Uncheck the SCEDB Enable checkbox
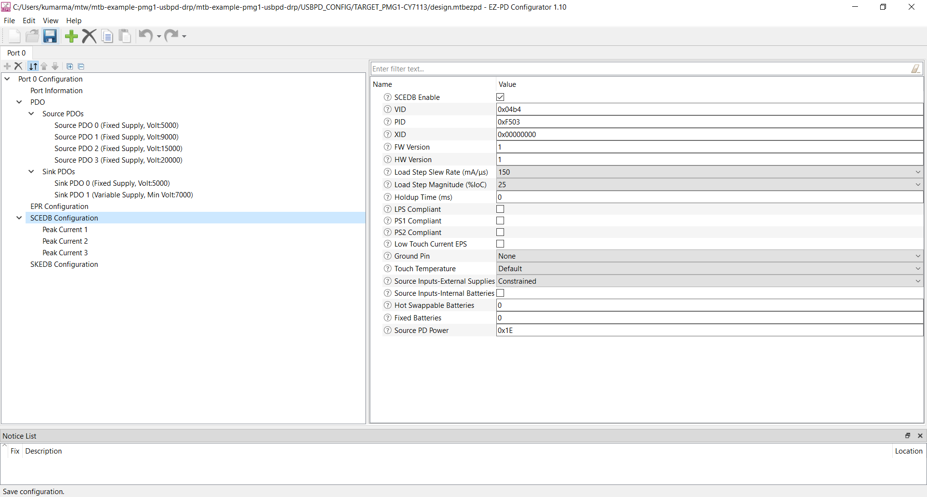Viewport: 927px width, 497px height. [x=500, y=97]
